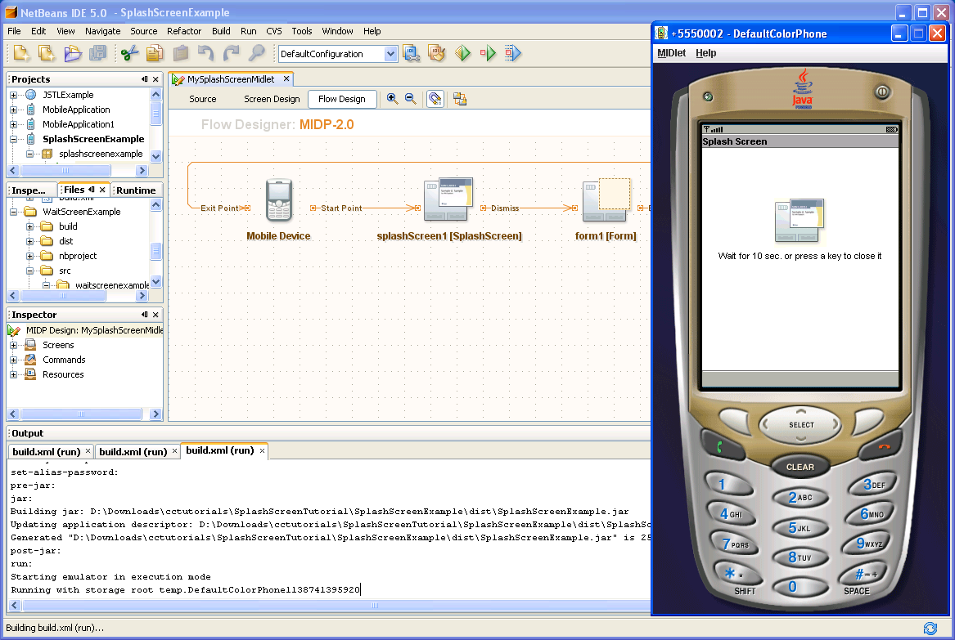Open the DefaultConfiguration dropdown

tap(391, 53)
